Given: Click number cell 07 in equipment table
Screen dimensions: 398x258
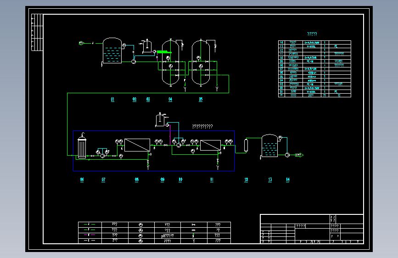Looking at the screenshot, I should click(281, 69).
